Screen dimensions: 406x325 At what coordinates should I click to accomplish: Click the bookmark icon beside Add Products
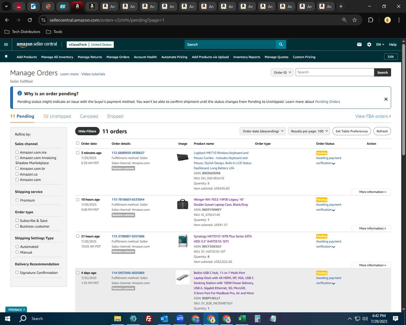(x=6, y=56)
